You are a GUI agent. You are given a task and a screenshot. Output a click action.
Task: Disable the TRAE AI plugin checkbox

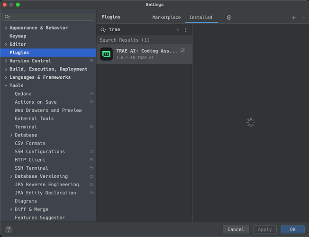(x=182, y=51)
